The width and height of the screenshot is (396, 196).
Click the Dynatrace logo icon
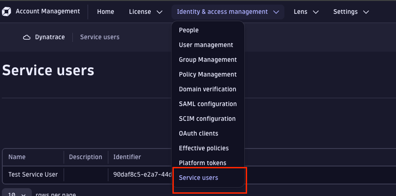pos(7,12)
